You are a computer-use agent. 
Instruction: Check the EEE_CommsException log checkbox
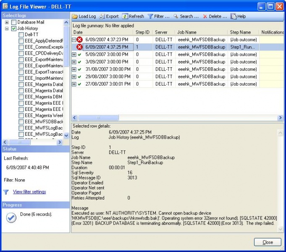[x=21, y=47]
